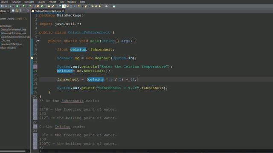This screenshot has width=273, height=153.
Task: Click the External Tools run icon
Action: 30,6
